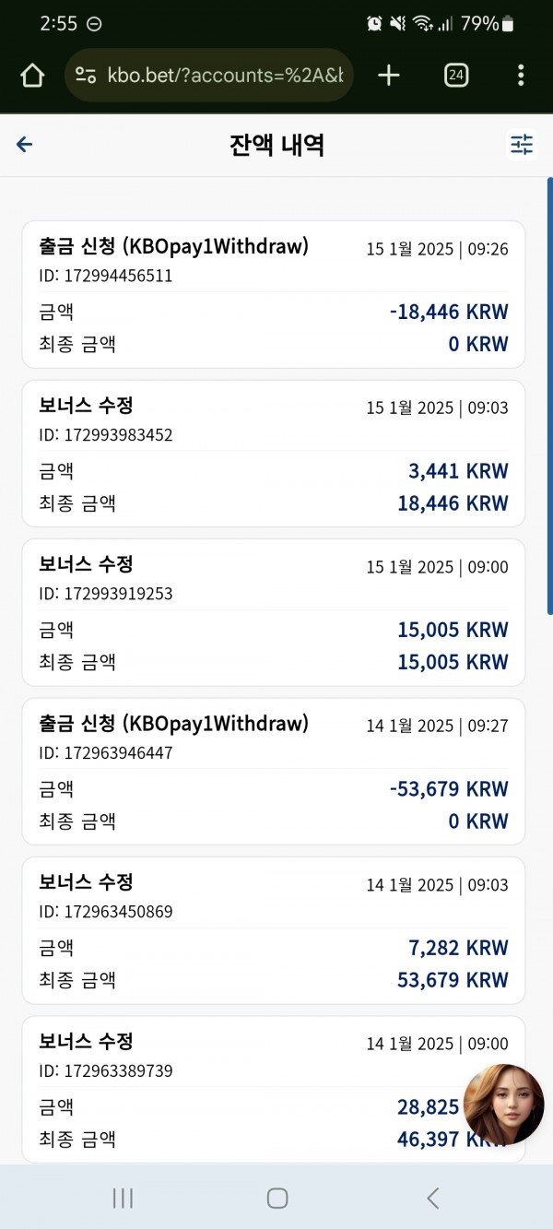Open the live chat avatar bubble
This screenshot has height=1229, width=553.
pos(503,1105)
